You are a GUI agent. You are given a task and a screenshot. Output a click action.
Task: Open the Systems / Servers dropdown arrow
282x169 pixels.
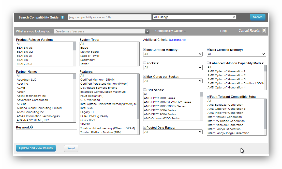pos(147,31)
